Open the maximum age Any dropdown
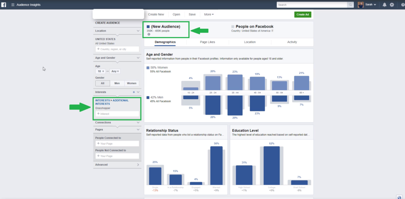This screenshot has height=199, width=405. tap(115, 71)
